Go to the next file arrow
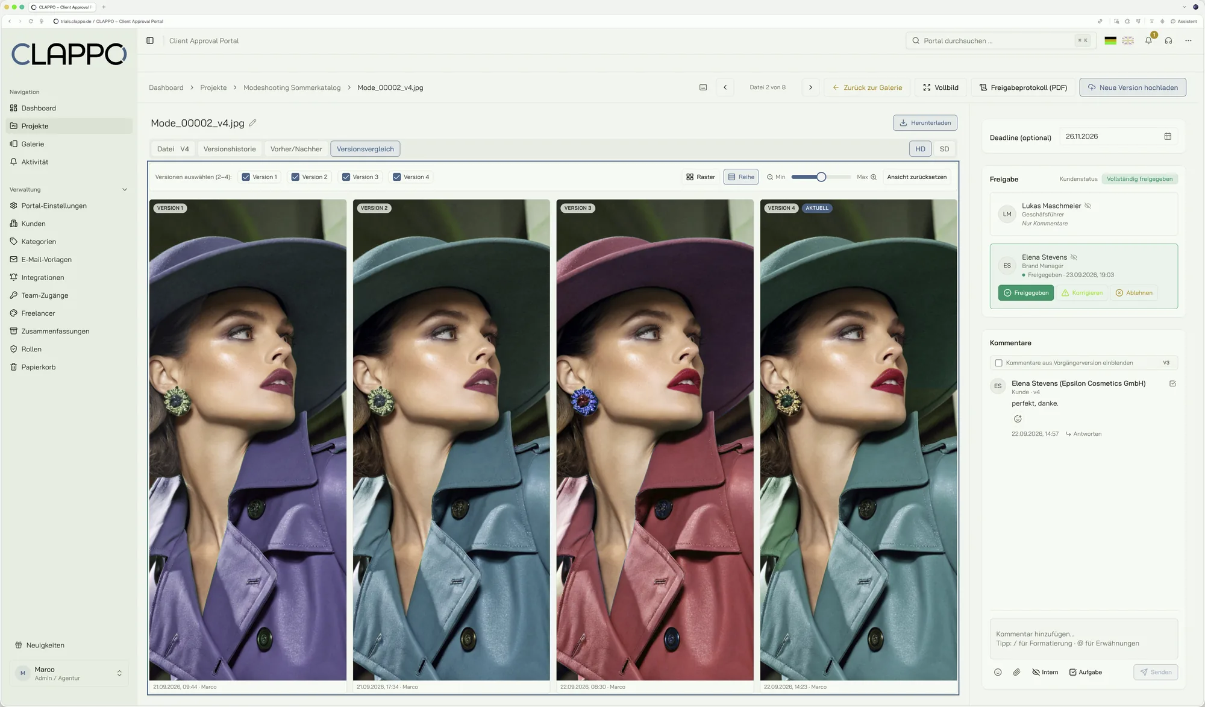The height and width of the screenshot is (707, 1205). [810, 87]
